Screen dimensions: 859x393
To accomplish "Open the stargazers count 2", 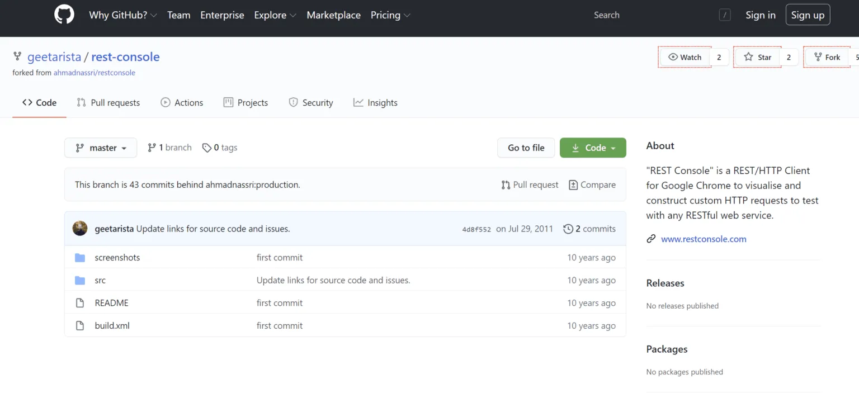I will (789, 57).
